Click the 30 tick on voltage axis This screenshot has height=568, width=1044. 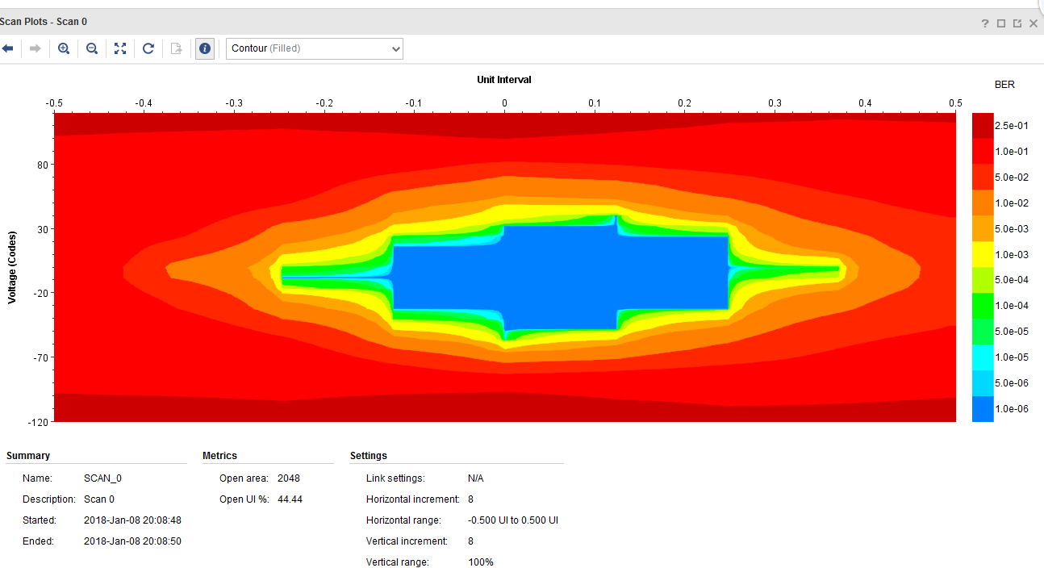point(42,229)
